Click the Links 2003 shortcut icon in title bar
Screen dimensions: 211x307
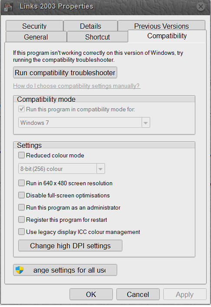8,7
